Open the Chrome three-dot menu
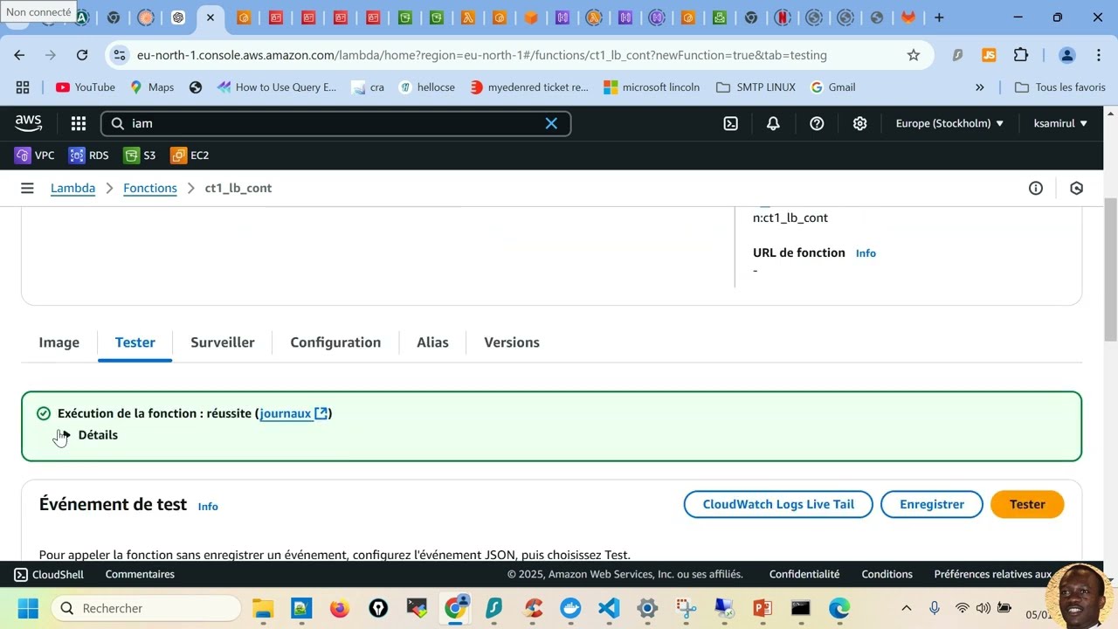1118x629 pixels. pos(1098,55)
